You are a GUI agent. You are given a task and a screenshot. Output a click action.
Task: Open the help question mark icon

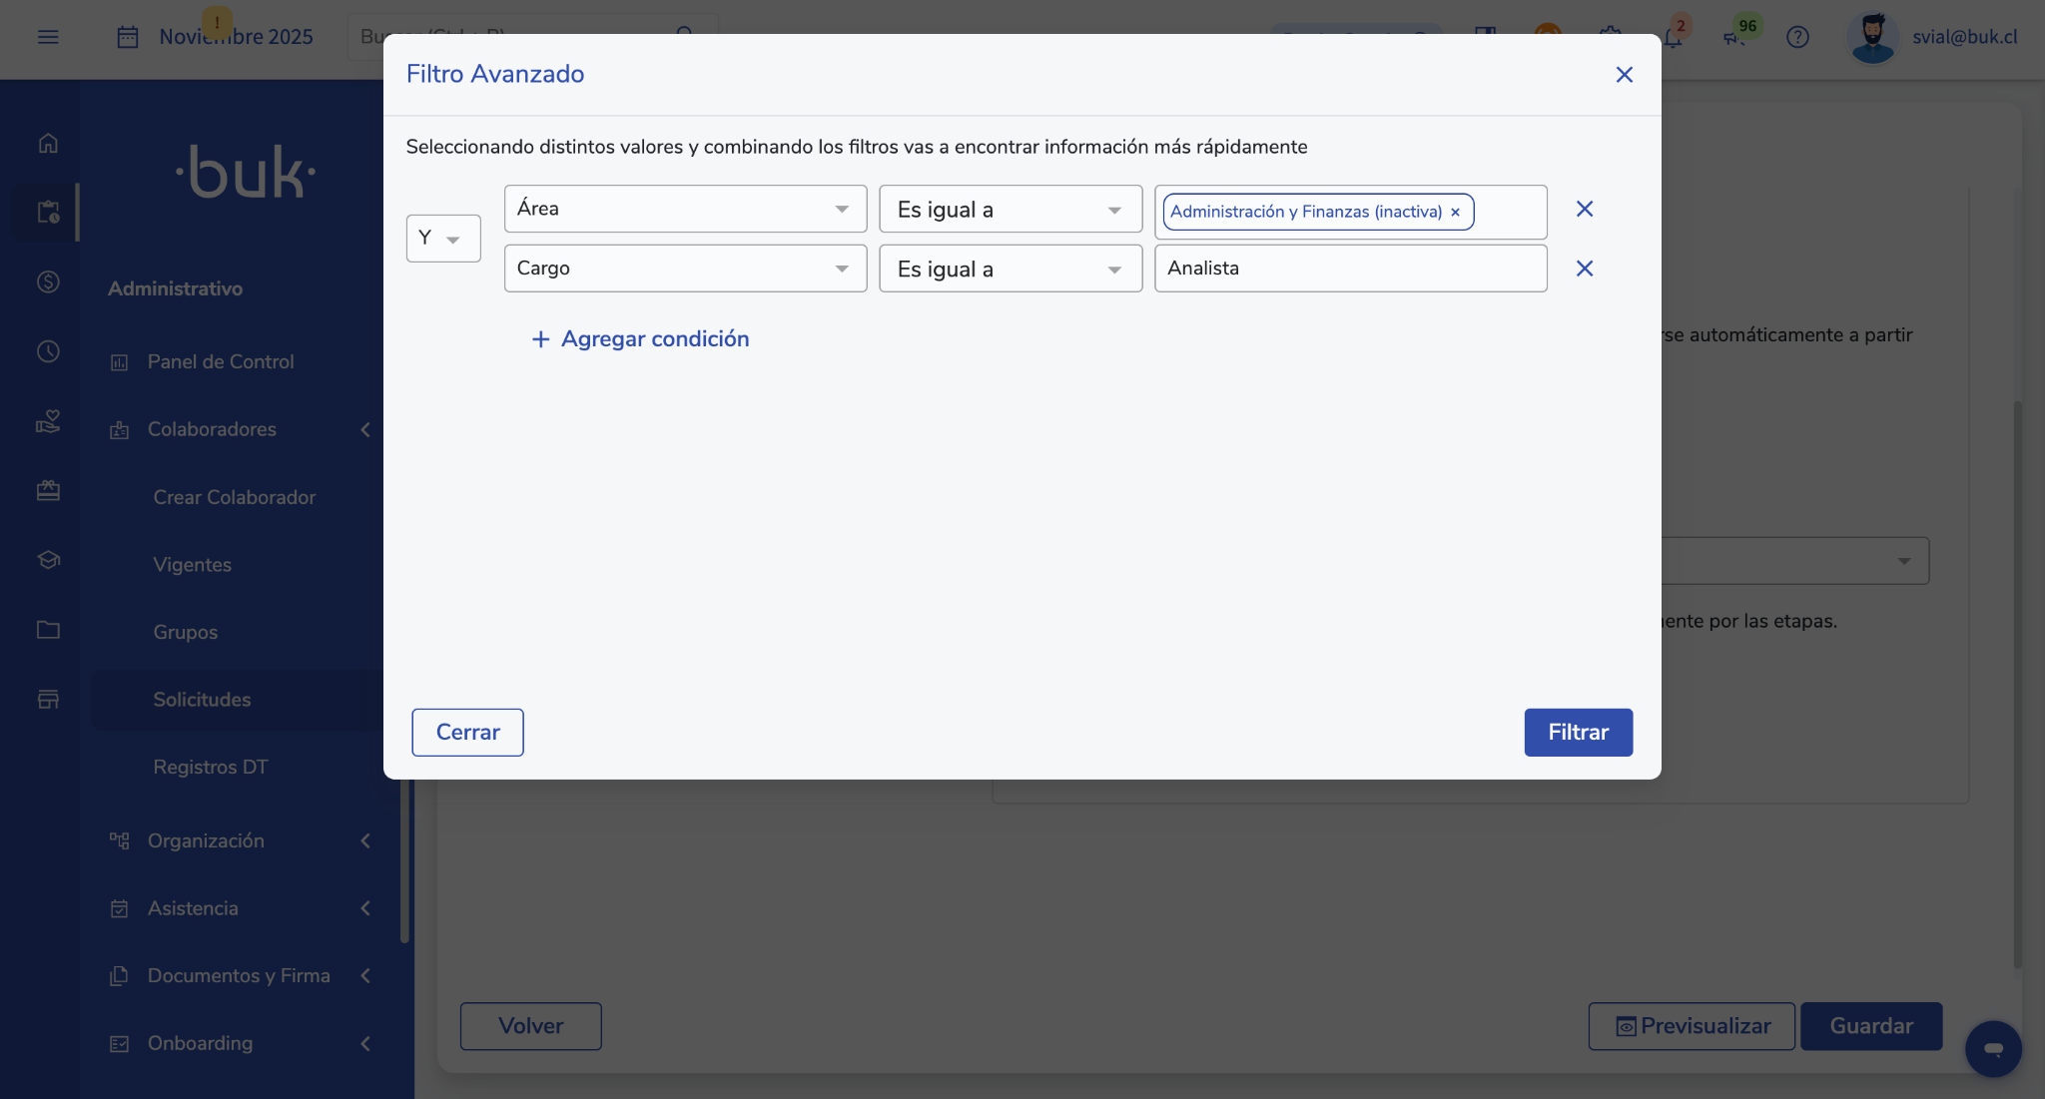point(1797,37)
